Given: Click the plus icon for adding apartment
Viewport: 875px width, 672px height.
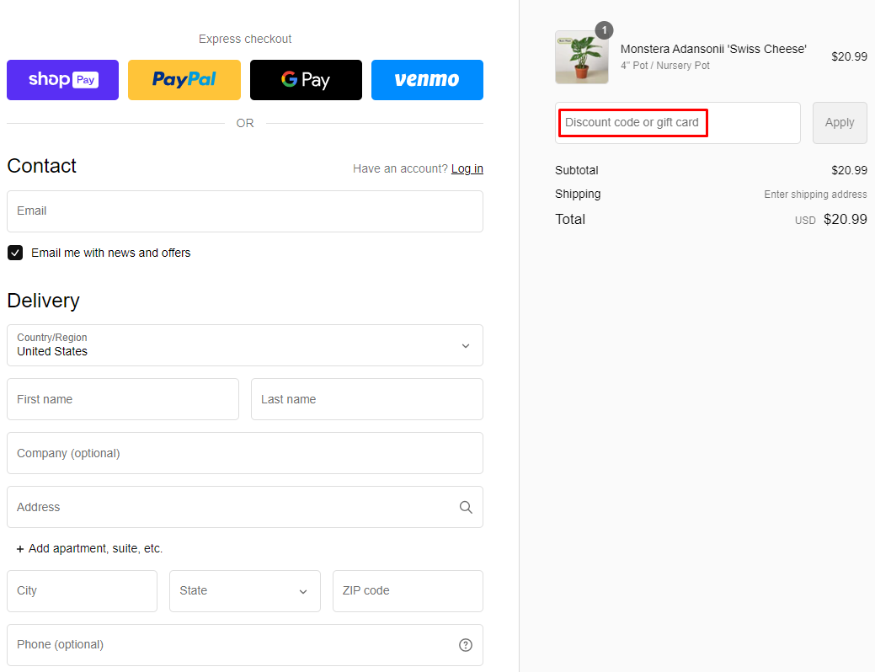Looking at the screenshot, I should (20, 549).
